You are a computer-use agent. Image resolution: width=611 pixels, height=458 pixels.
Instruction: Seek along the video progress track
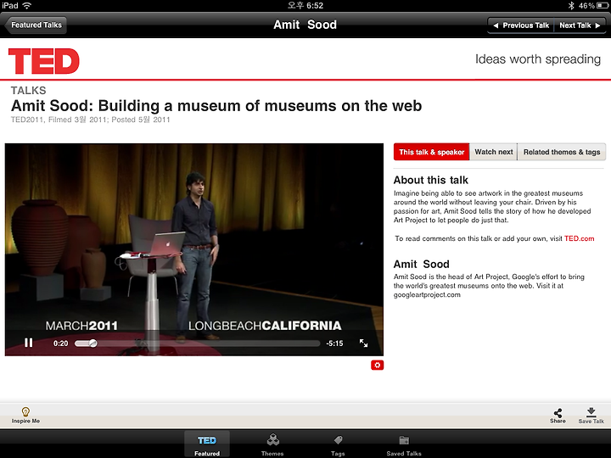[x=198, y=343]
